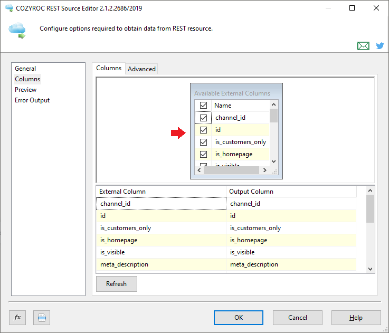The image size is (389, 333).
Task: Click left arrow of available columns horizontal scrollbar
Action: pos(199,170)
